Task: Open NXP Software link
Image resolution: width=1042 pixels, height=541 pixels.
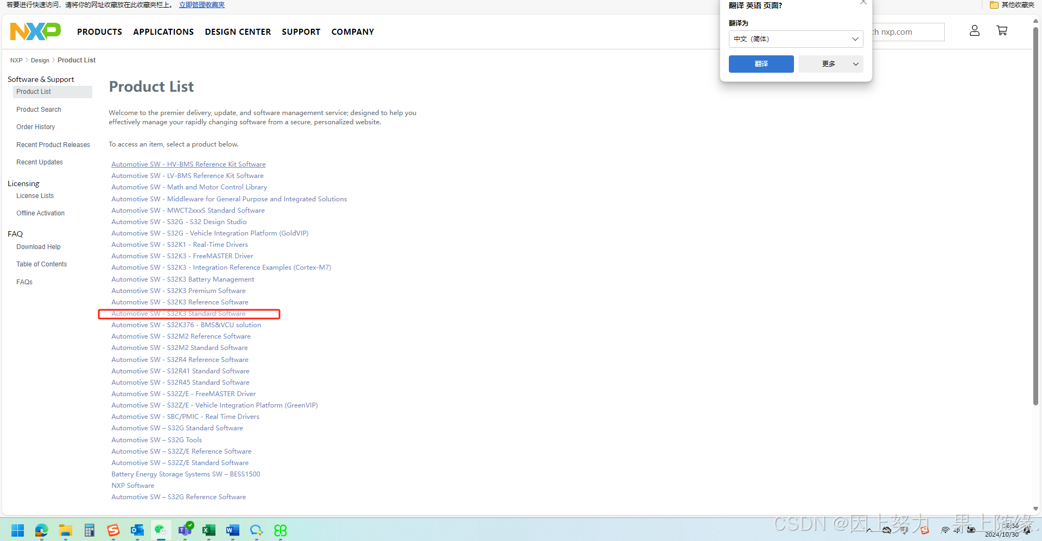Action: tap(133, 486)
